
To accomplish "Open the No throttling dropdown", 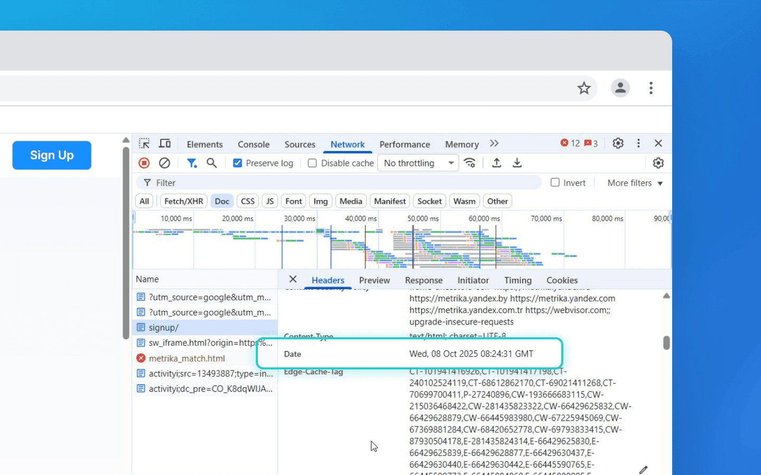I will tap(418, 163).
